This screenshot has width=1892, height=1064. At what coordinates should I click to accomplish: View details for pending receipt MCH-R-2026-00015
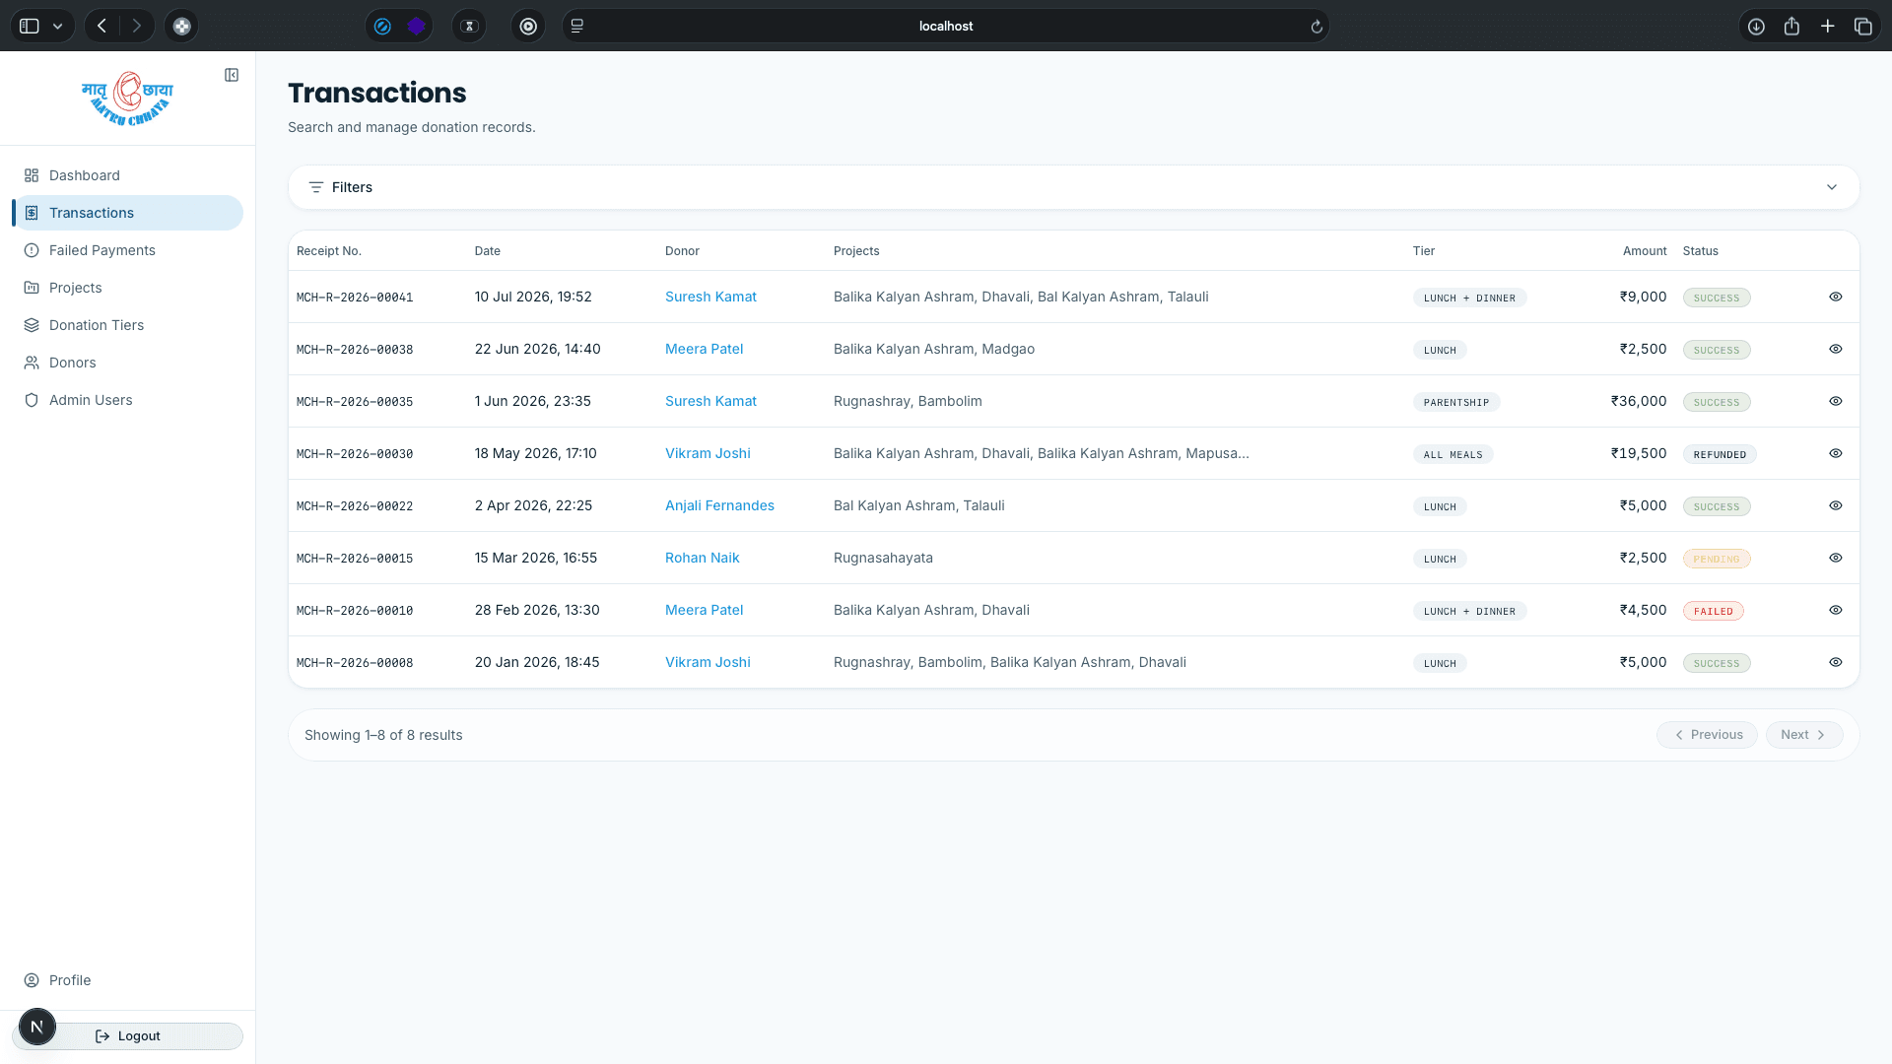pyautogui.click(x=1836, y=558)
